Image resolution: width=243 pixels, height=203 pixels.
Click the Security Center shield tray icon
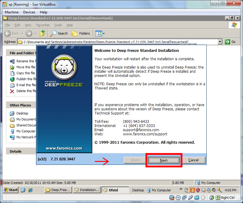197,190
